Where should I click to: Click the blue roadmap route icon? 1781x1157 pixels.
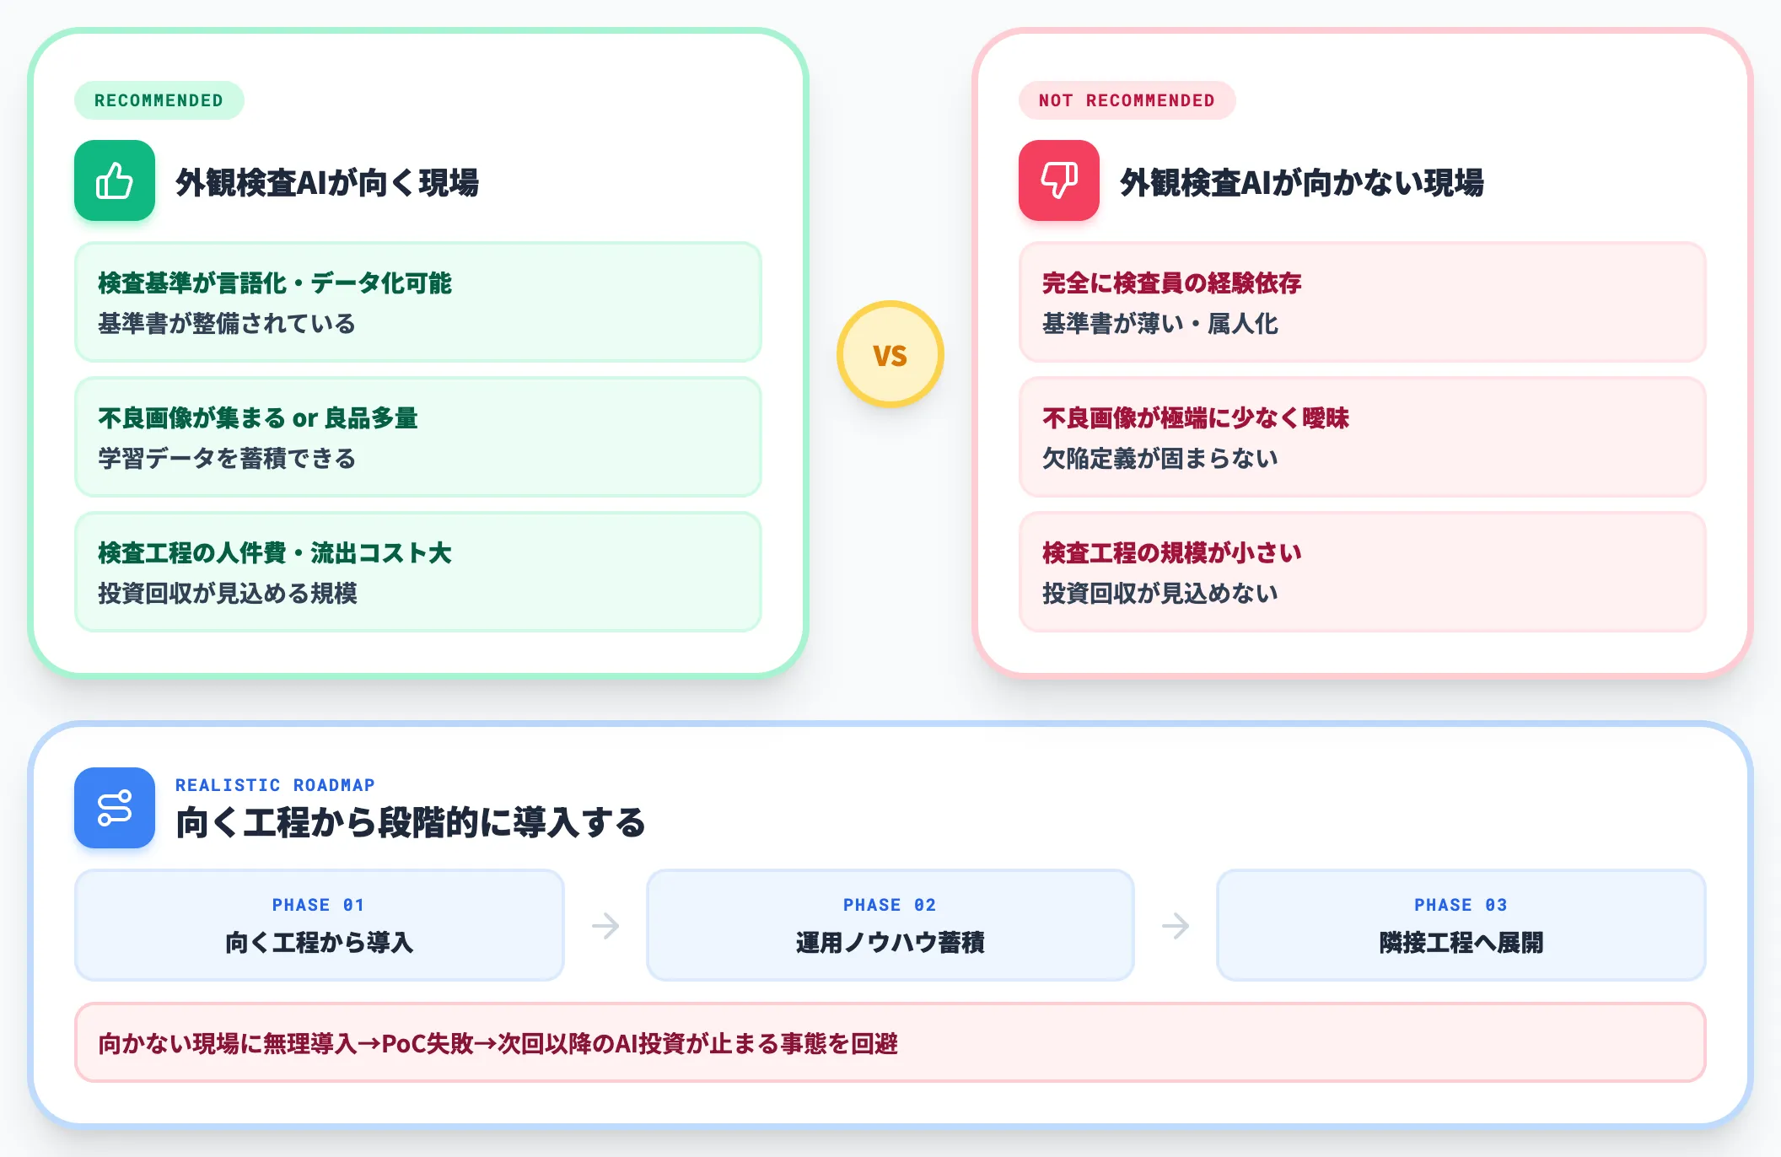[115, 808]
